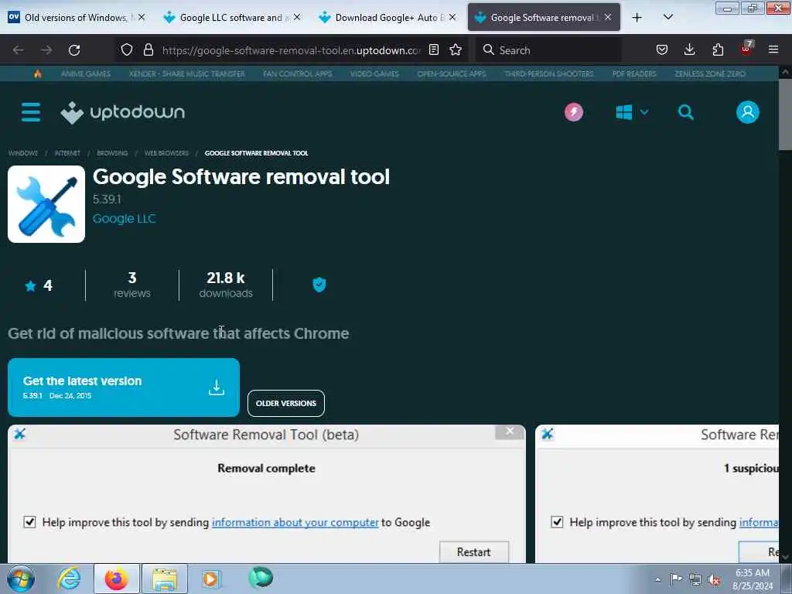Screen dimensions: 792x594
Task: Open the pink lightning bolt Turbo icon
Action: coord(573,112)
